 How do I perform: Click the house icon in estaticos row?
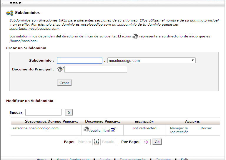pyautogui.click(x=86, y=129)
